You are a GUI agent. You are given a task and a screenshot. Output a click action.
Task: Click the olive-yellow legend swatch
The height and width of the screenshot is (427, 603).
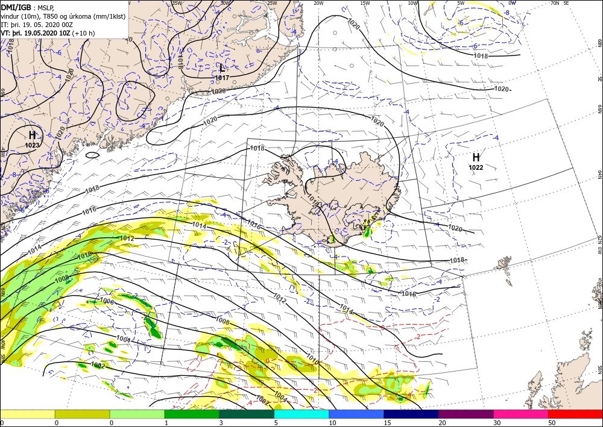pos(82,414)
